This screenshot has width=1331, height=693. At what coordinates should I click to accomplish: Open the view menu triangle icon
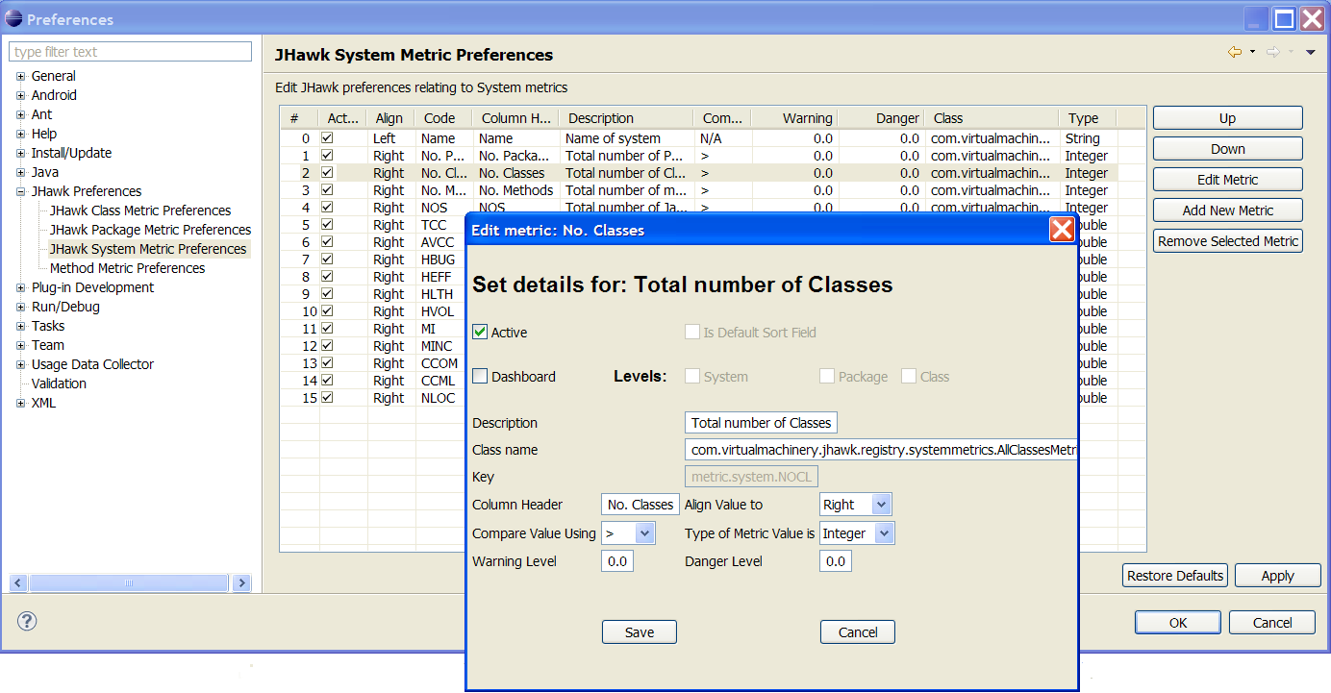pyautogui.click(x=1310, y=53)
